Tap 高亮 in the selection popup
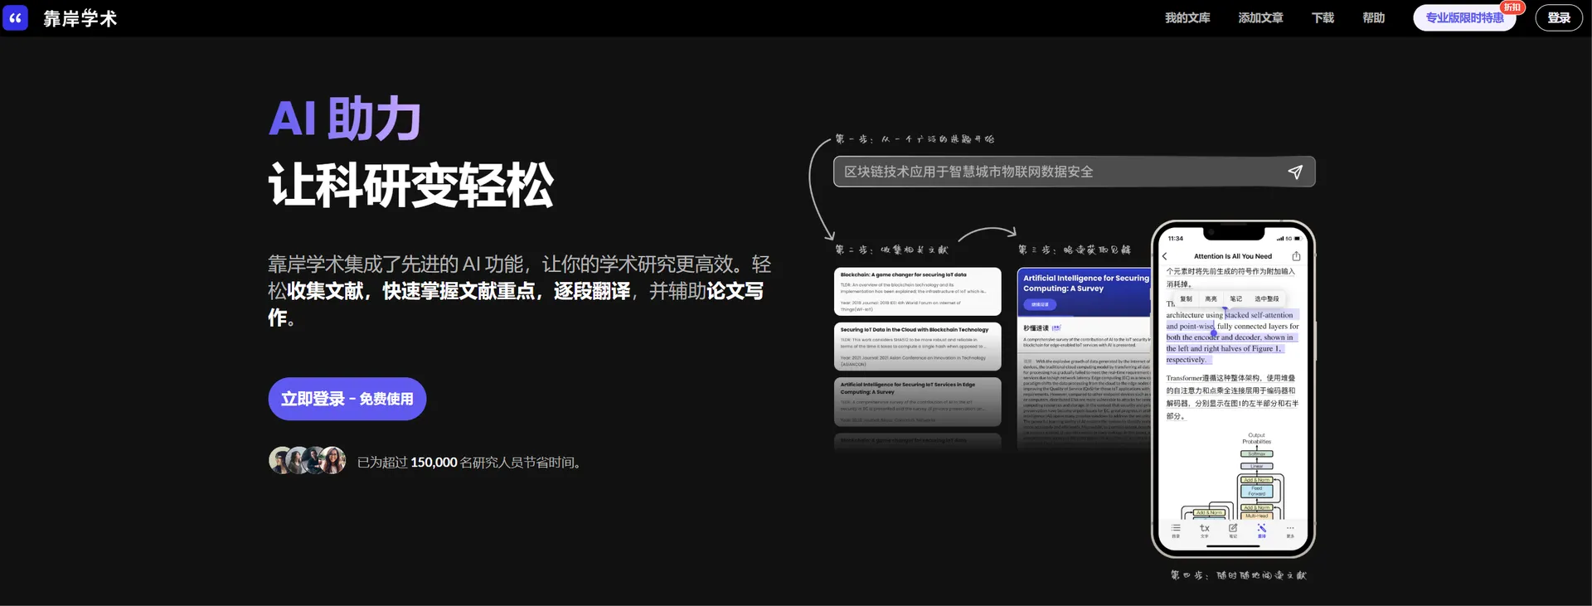 click(x=1211, y=298)
